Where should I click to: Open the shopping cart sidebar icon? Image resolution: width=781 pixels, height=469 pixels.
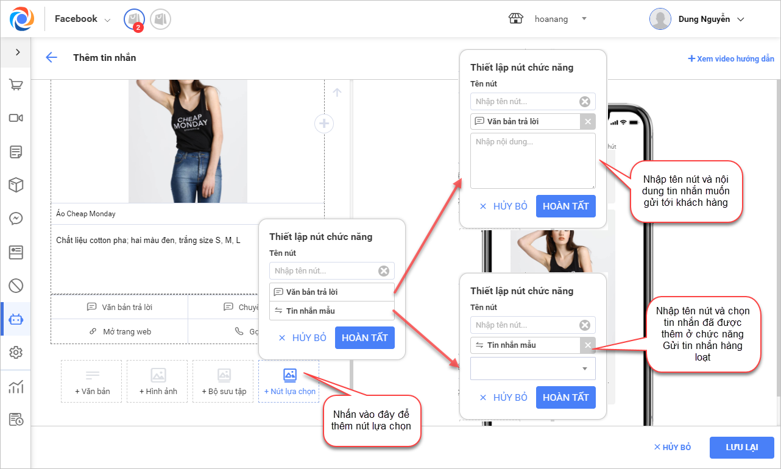[16, 85]
